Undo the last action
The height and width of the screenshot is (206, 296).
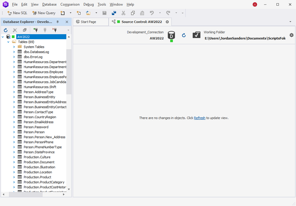point(151,13)
